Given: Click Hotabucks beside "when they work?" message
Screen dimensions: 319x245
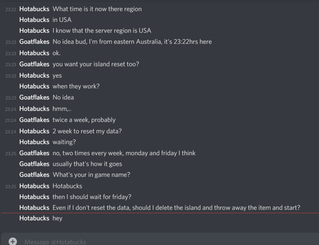Looking at the screenshot, I should (x=34, y=86).
